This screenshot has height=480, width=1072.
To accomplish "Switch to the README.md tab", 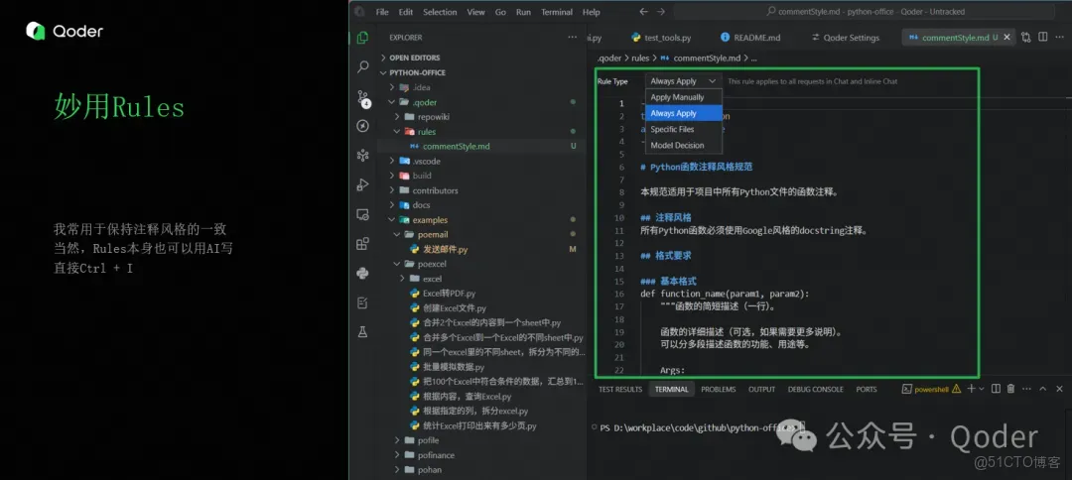I will point(749,38).
